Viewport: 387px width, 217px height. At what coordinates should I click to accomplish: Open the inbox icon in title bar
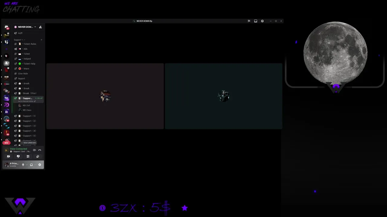click(x=255, y=21)
